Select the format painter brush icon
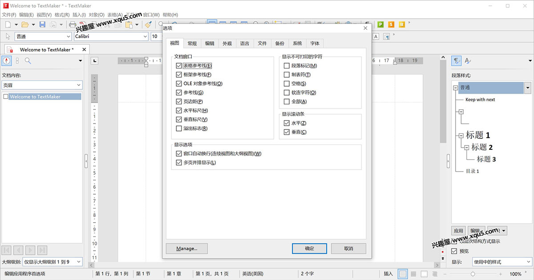 click(149, 25)
